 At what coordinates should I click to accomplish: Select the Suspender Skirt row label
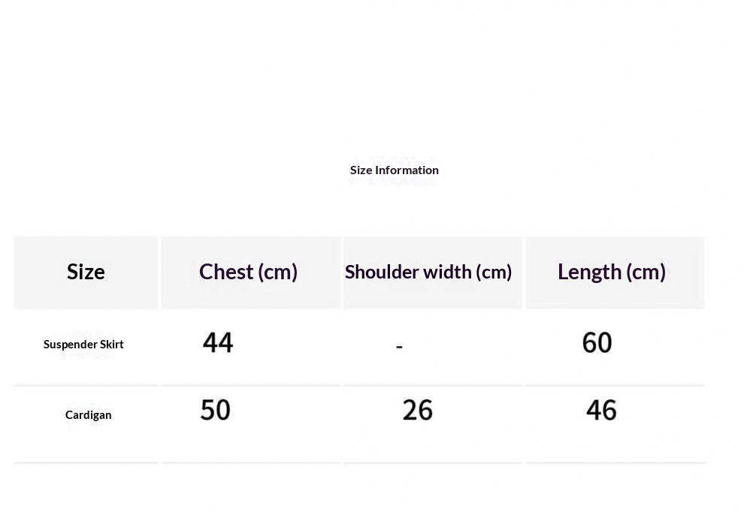(83, 344)
